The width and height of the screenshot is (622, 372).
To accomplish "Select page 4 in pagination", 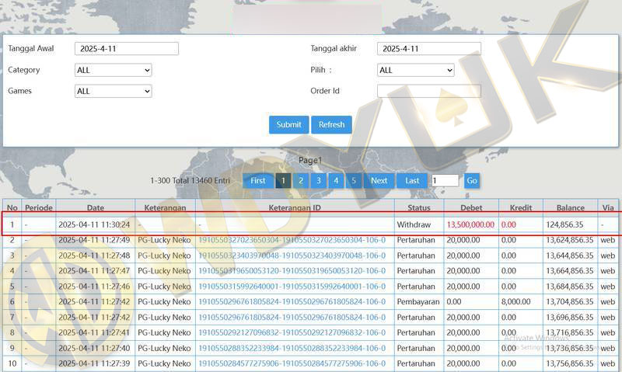I will (336, 181).
